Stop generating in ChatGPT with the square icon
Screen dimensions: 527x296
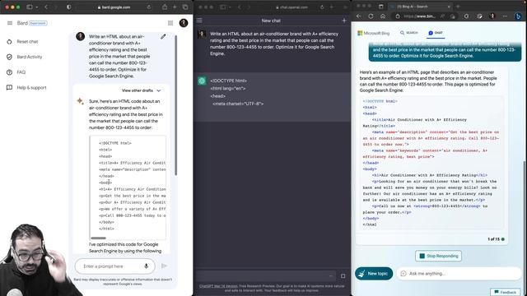pos(343,276)
